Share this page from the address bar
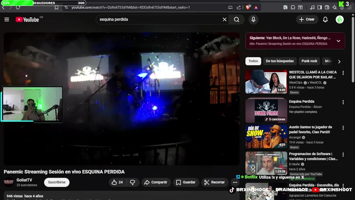 point(239,7)
